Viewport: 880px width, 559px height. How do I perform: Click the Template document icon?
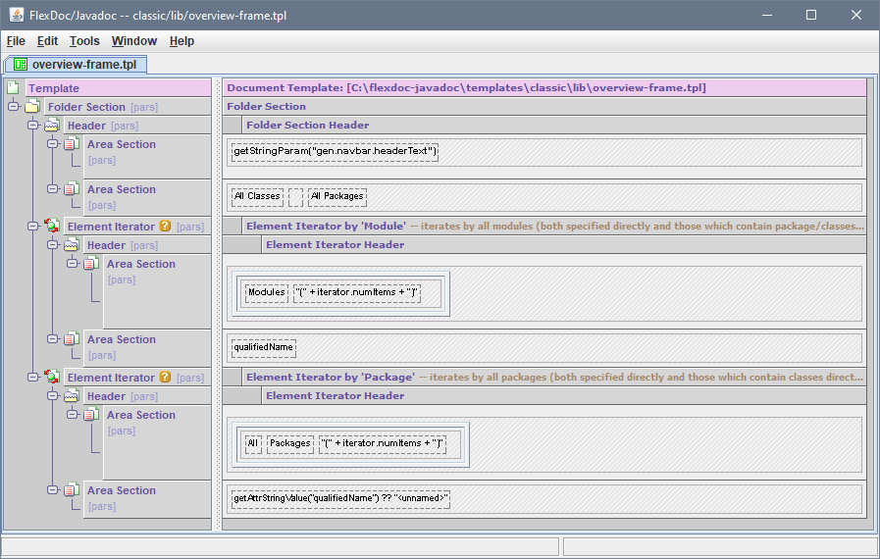(13, 88)
